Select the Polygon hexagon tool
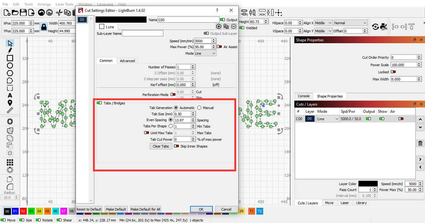 [10, 73]
